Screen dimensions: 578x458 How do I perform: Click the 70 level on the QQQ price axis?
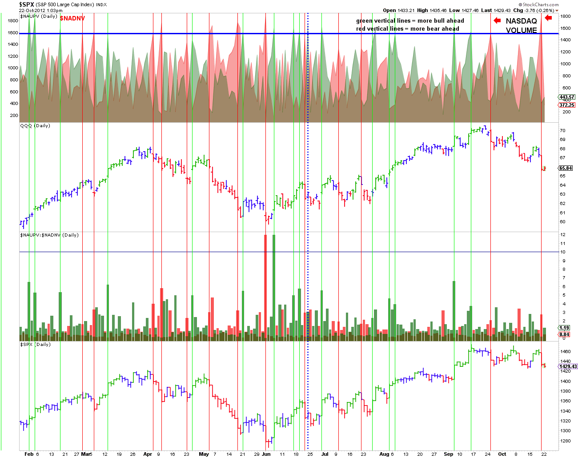coord(563,131)
